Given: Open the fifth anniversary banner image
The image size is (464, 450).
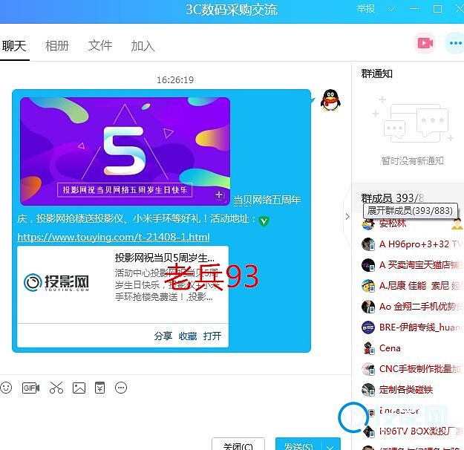Looking at the screenshot, I should click(125, 151).
